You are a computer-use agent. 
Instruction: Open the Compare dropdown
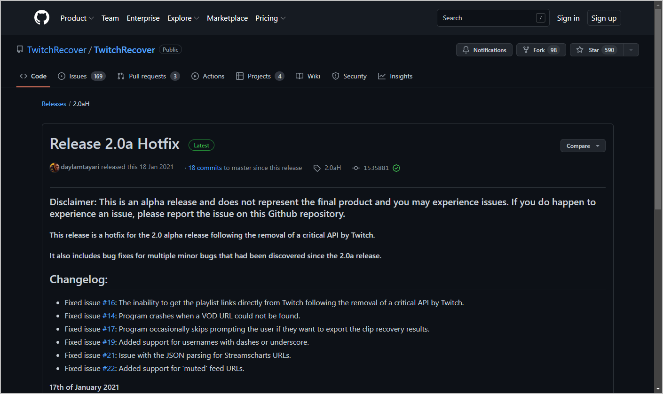[x=583, y=146]
